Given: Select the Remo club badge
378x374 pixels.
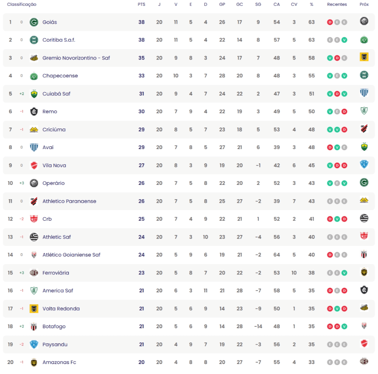Looking at the screenshot, I should point(34,112).
